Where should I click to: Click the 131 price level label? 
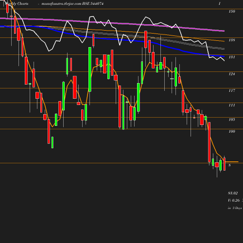click(x=232, y=57)
